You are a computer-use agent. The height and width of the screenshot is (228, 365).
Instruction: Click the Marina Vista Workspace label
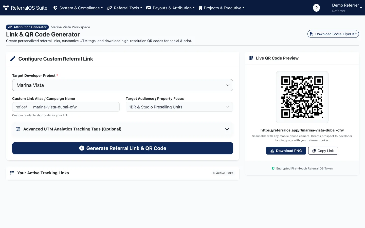pyautogui.click(x=70, y=27)
